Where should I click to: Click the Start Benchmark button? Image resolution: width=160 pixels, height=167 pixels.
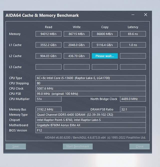[x=78, y=147]
